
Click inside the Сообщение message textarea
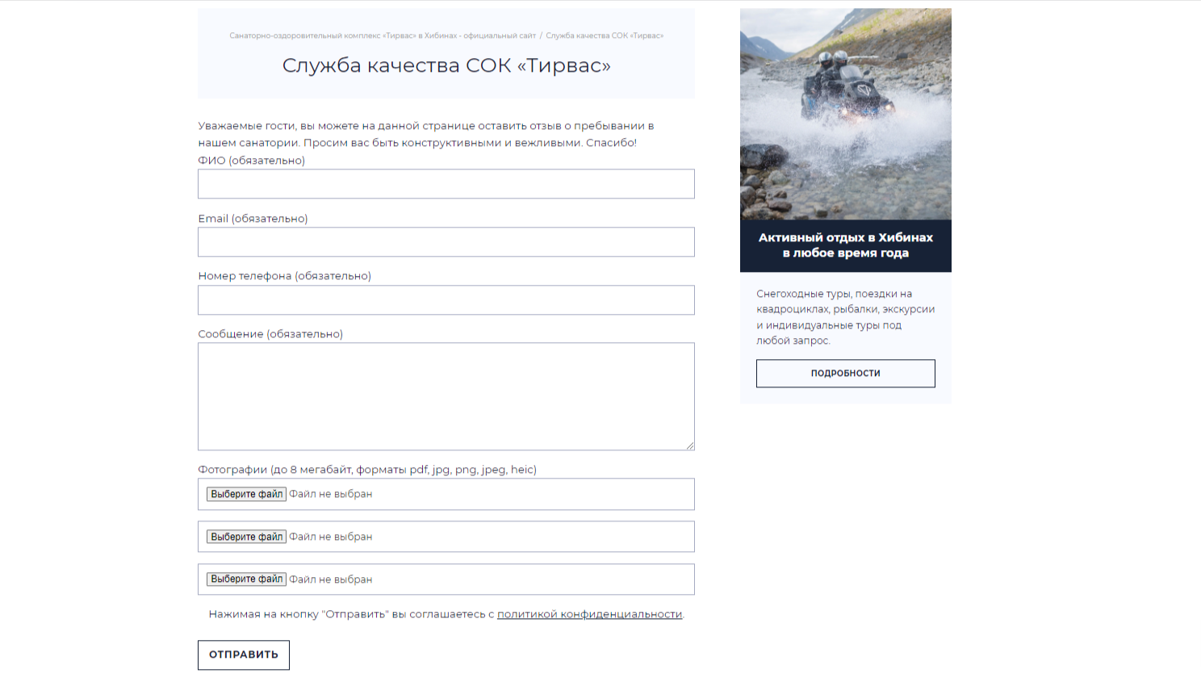(x=446, y=395)
